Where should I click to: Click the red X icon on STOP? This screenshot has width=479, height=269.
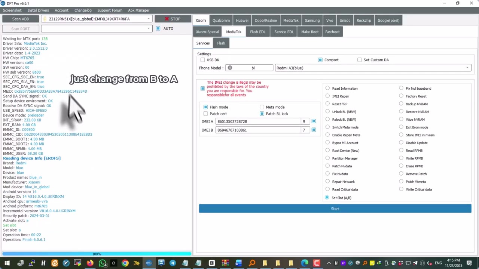(x=167, y=19)
